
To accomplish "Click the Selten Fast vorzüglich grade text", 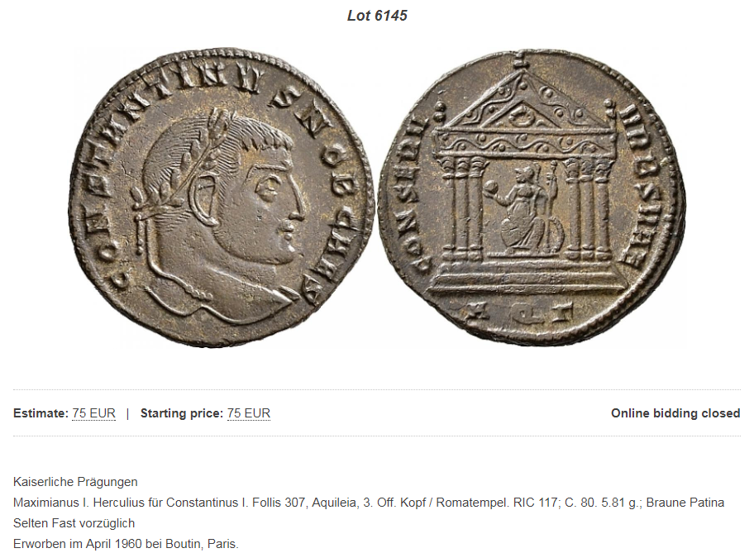I will point(74,523).
